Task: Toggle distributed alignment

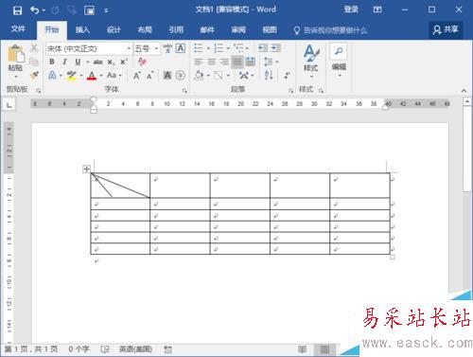Action: (251, 62)
